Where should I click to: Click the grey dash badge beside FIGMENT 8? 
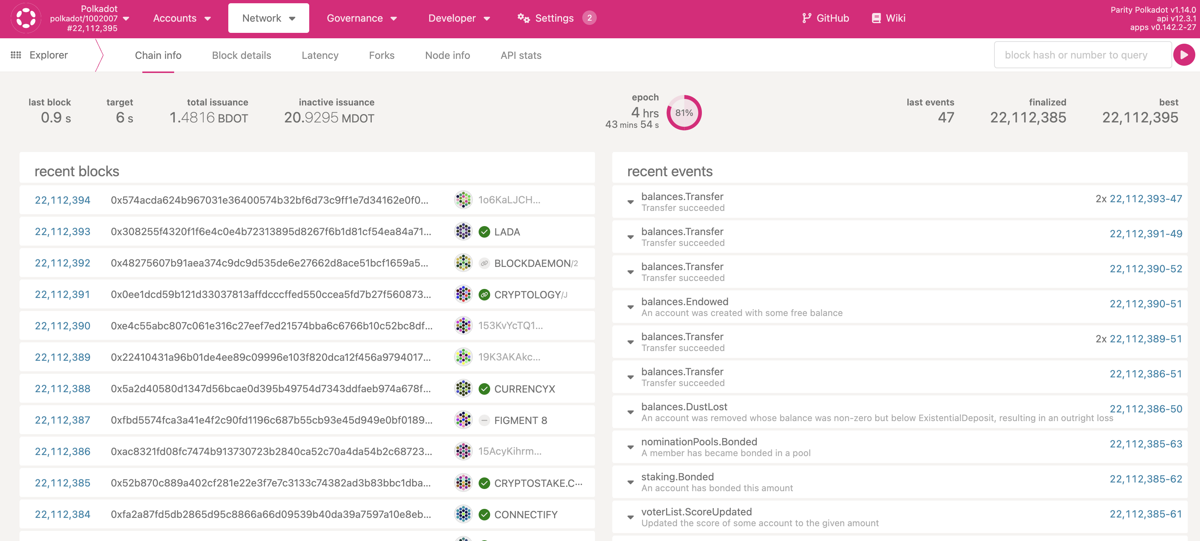pyautogui.click(x=484, y=420)
